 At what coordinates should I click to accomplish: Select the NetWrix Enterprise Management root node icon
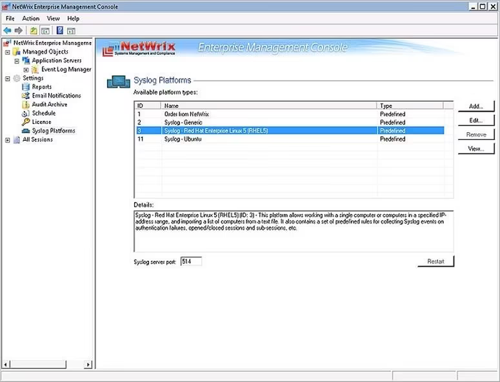point(7,43)
